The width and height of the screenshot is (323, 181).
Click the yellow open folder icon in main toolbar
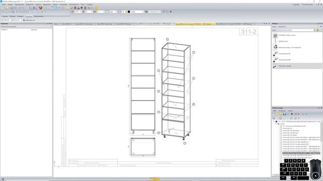click(7, 8)
